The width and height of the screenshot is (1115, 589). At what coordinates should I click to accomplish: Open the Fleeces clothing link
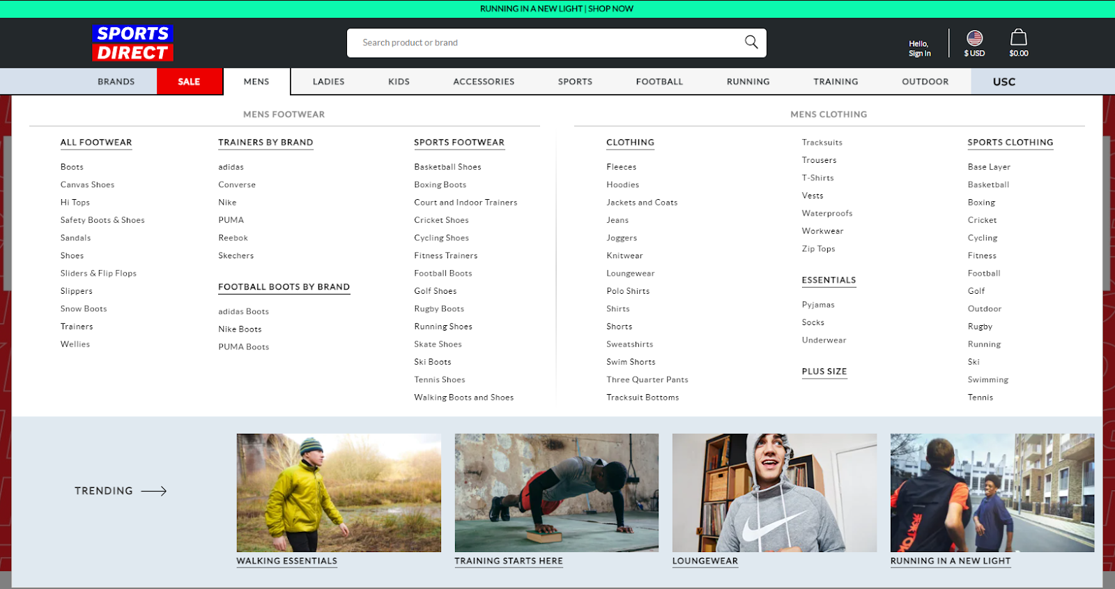(622, 167)
